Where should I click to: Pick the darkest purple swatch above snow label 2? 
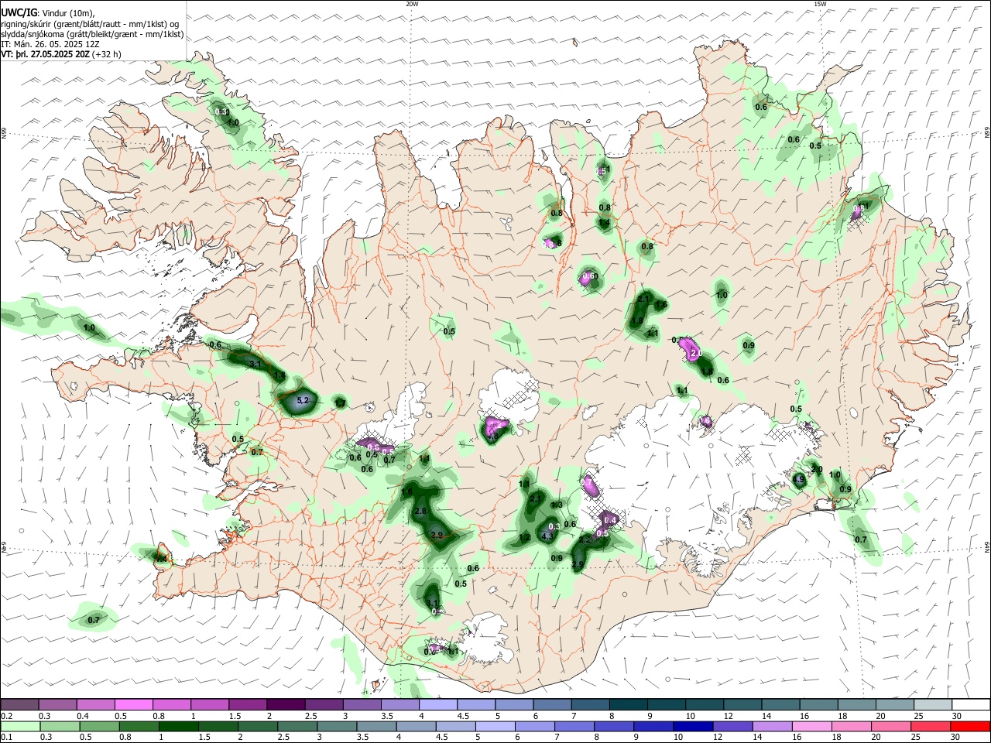pos(286,704)
